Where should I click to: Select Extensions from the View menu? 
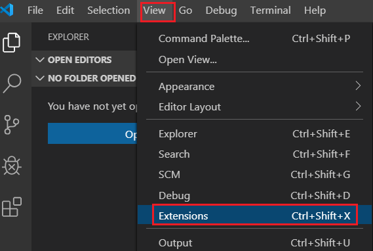(254, 216)
